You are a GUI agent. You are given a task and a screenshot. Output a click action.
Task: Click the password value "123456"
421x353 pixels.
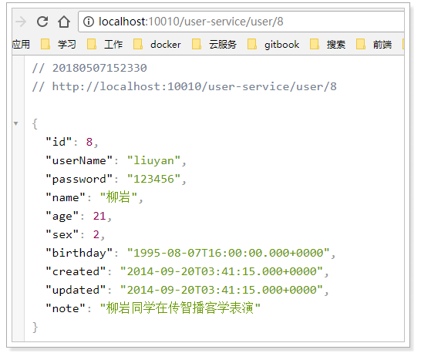pos(153,179)
